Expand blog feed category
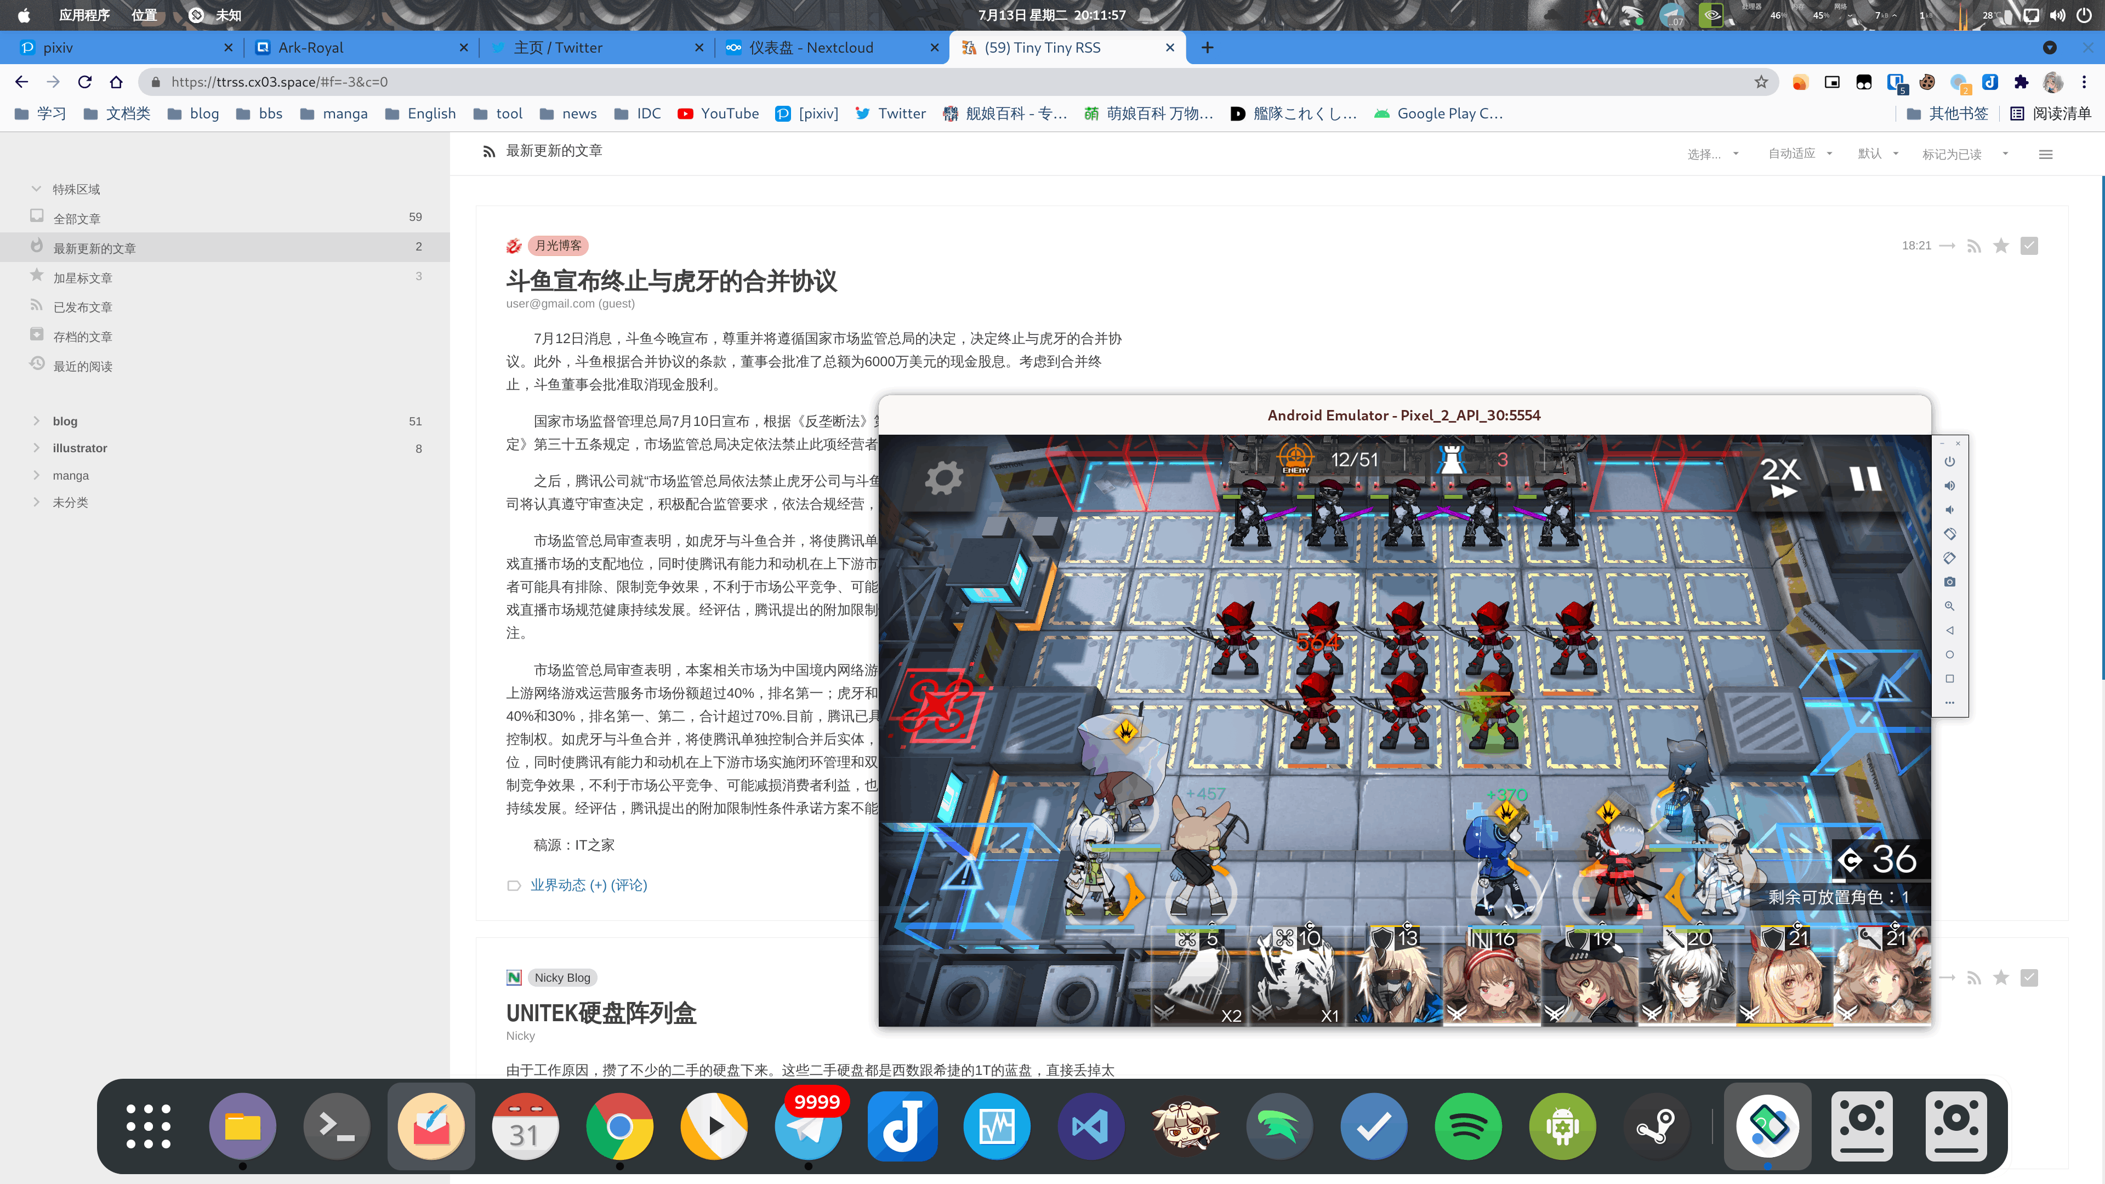2105x1184 pixels. coord(36,421)
